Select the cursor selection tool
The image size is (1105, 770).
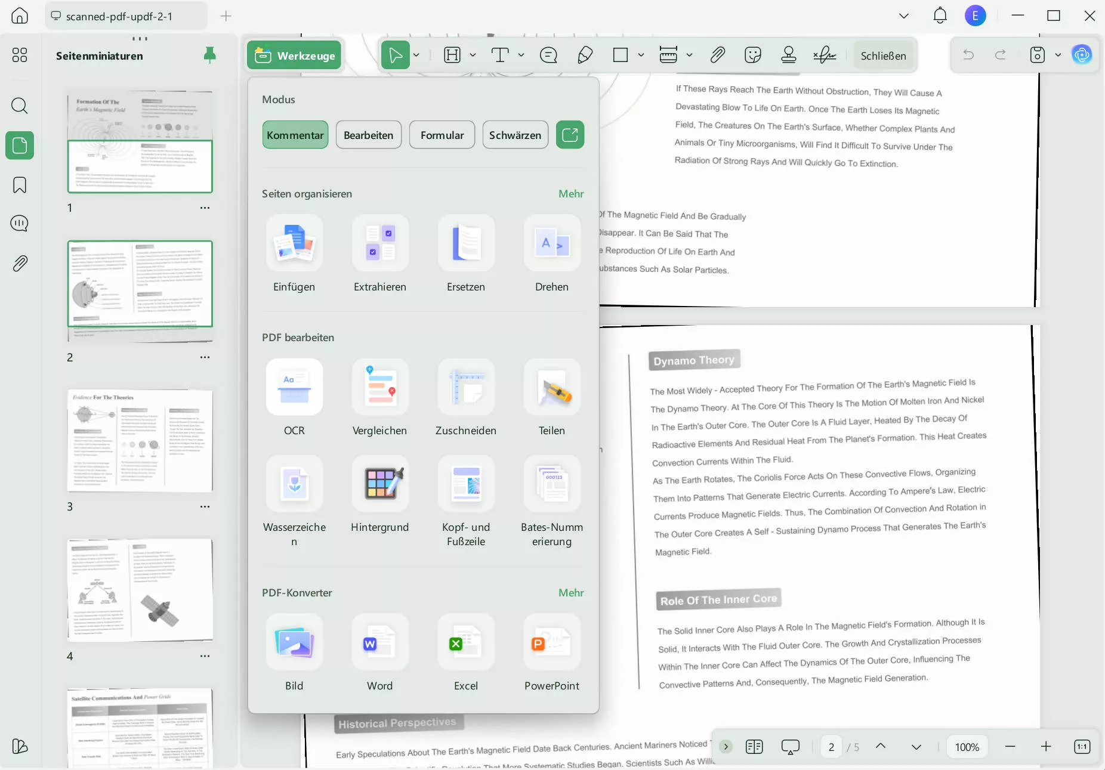click(395, 55)
